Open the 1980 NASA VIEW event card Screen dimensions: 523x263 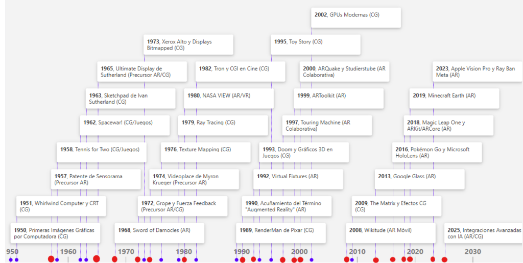click(x=229, y=99)
